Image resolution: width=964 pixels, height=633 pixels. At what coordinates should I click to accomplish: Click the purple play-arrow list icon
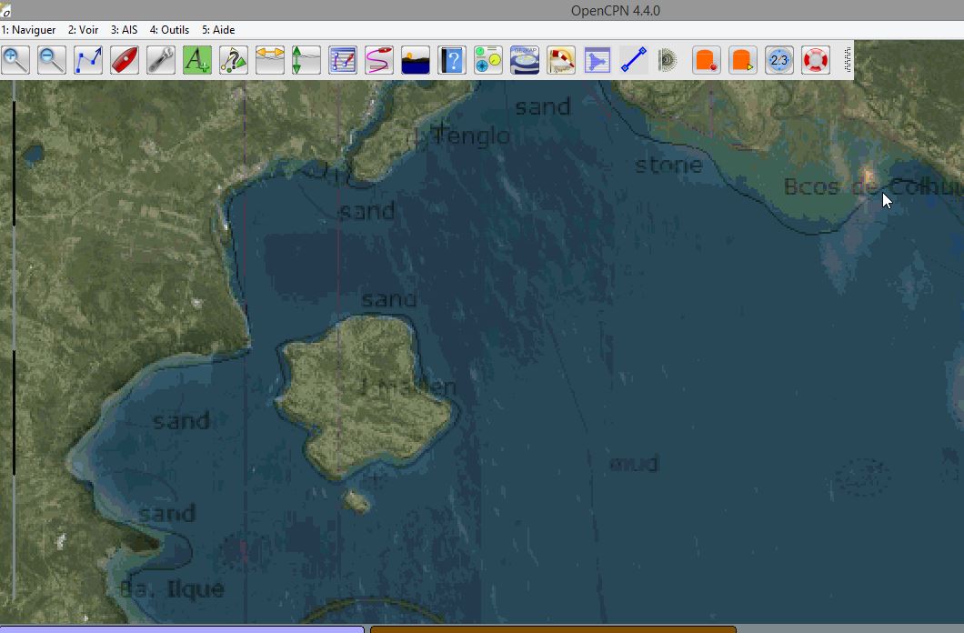pos(597,60)
